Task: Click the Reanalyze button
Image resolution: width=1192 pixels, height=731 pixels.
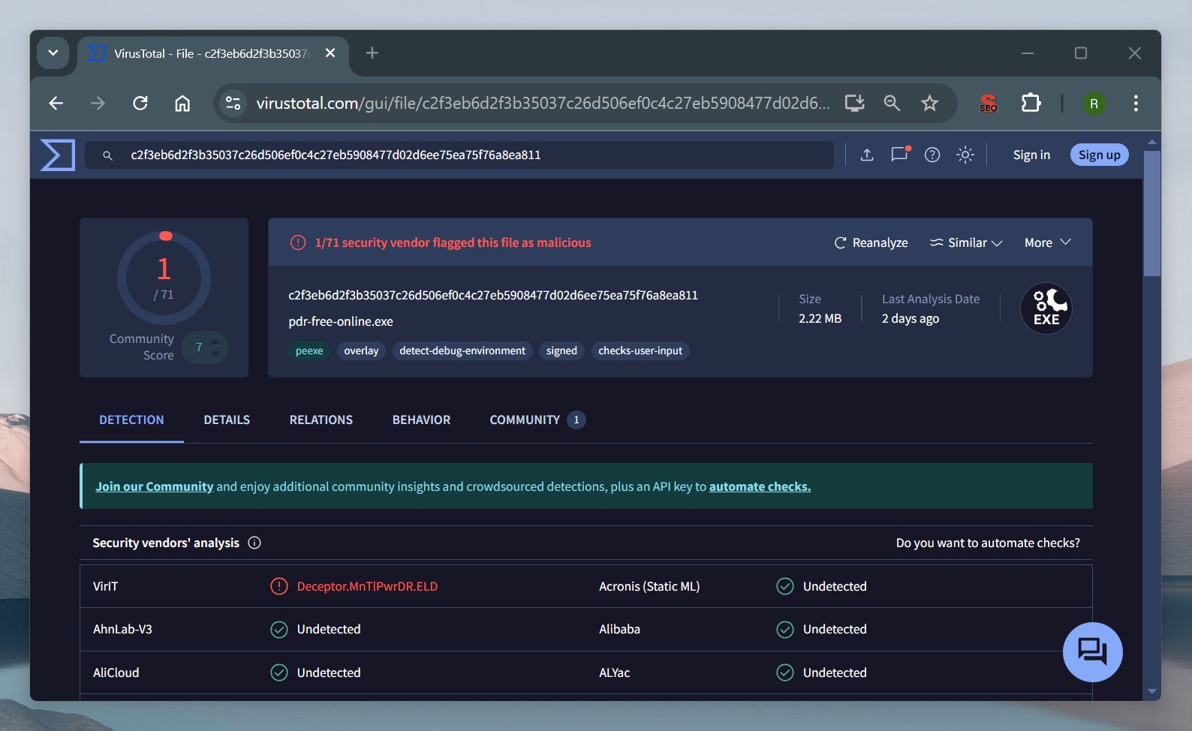Action: pyautogui.click(x=871, y=242)
